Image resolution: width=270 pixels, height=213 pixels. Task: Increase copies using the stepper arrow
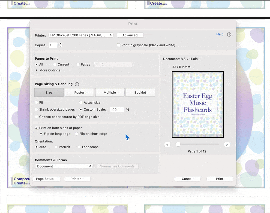click(x=60, y=44)
